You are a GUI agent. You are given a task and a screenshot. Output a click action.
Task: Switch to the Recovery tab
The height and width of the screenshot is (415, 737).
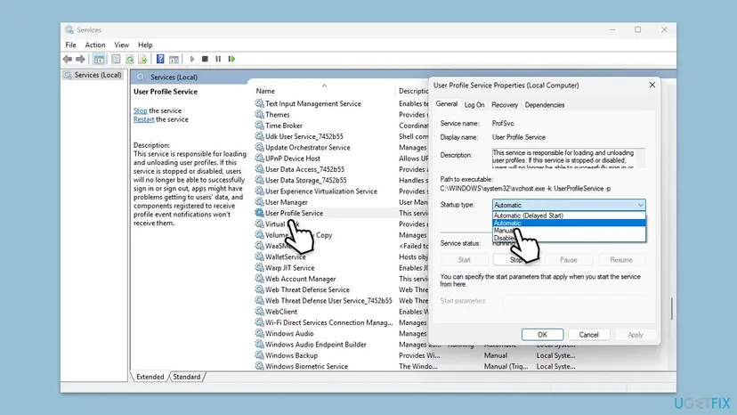click(505, 105)
